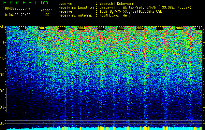Click the 0.6 frequency axis label
Image resolution: width=205 pixels, height=130 pixels.
[x=2, y=123]
